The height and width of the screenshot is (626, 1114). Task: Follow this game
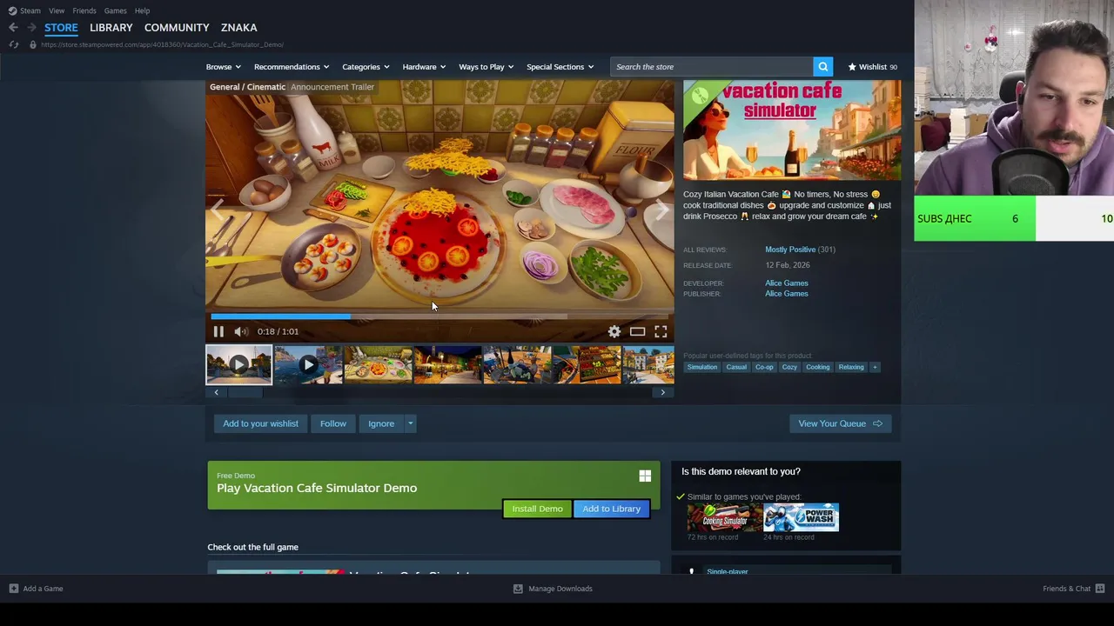click(x=332, y=423)
